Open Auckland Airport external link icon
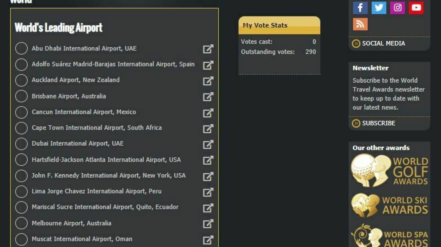This screenshot has height=247, width=441. [x=208, y=81]
